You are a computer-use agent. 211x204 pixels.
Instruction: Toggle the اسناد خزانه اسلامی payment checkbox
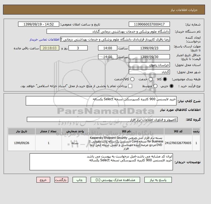pyautogui.click(x=130, y=86)
